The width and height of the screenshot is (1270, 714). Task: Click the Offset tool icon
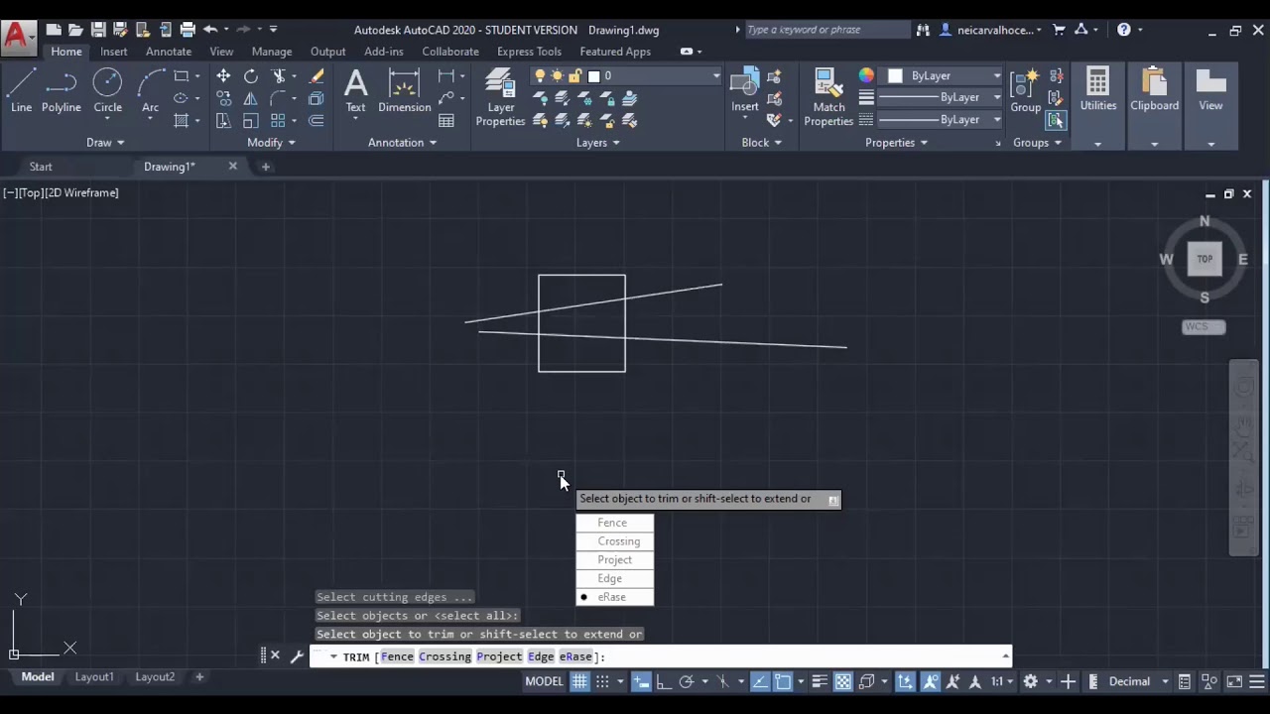click(x=317, y=120)
